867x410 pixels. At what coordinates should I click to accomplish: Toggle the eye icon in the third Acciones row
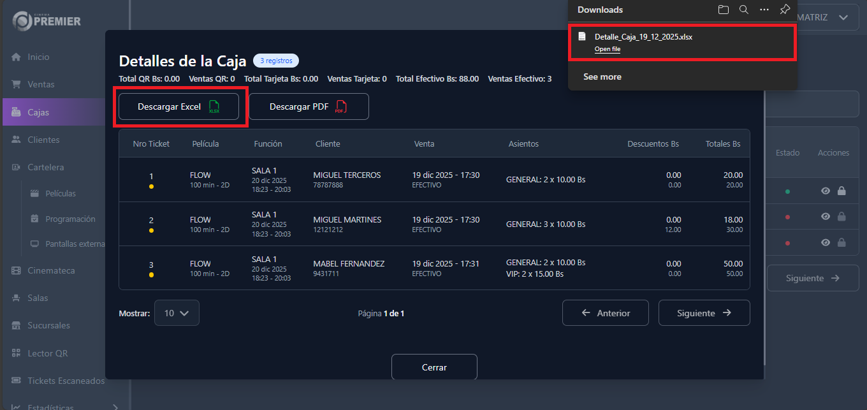[x=825, y=242]
